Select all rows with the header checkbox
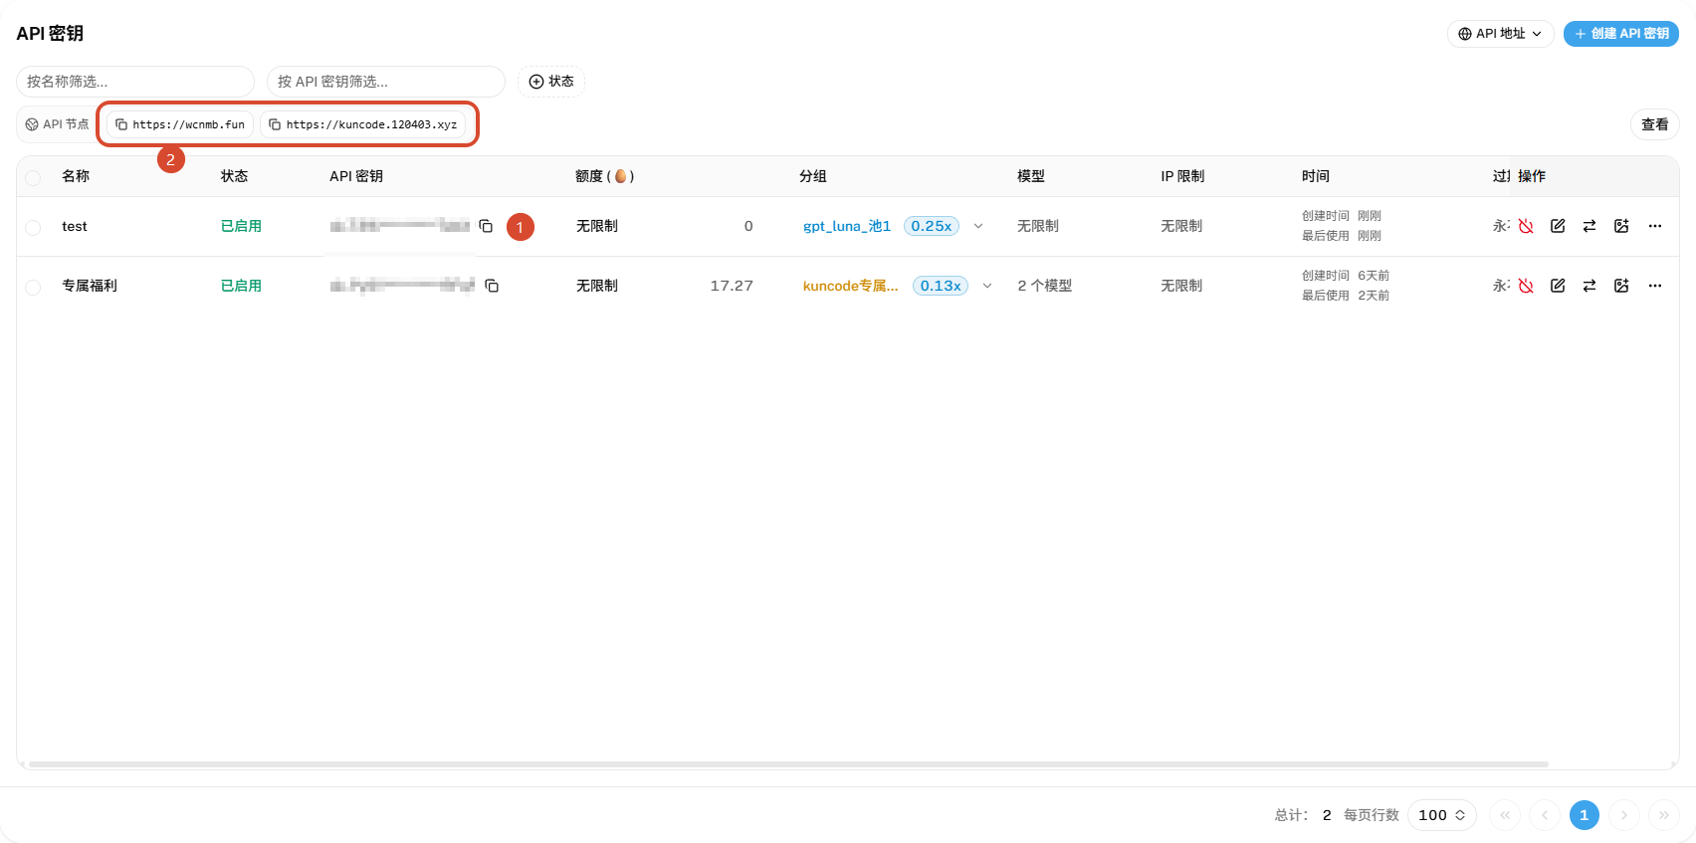This screenshot has width=1696, height=843. coord(33,177)
